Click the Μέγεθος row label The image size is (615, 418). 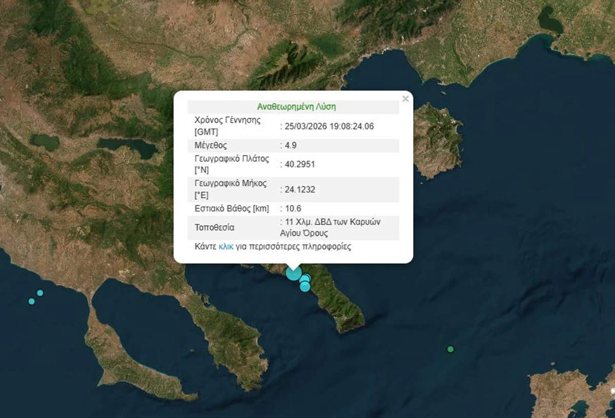pos(210,145)
